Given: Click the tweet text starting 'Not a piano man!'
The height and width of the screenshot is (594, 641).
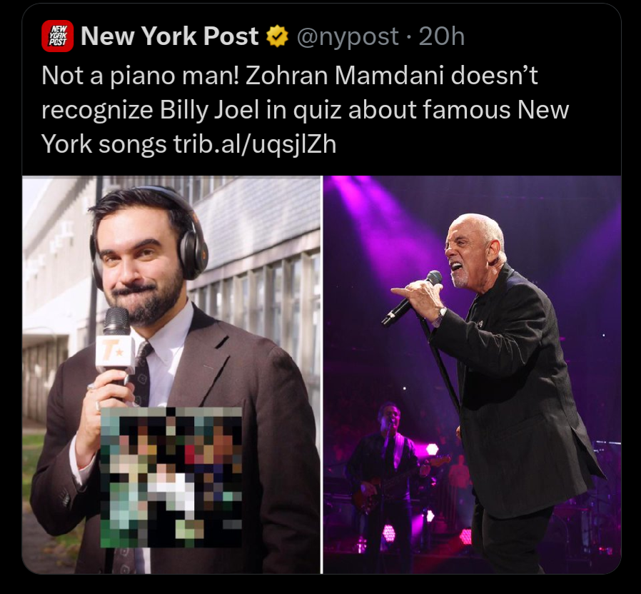Looking at the screenshot, I should [305, 110].
